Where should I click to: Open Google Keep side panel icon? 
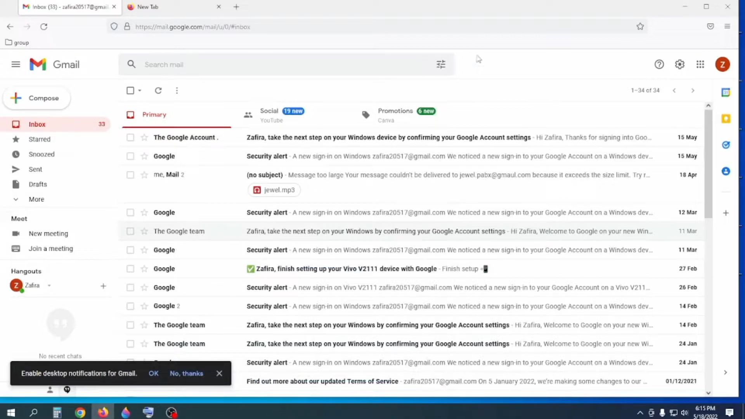coord(726,119)
